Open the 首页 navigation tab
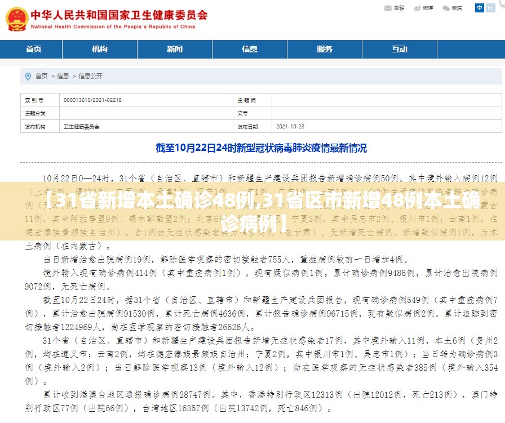 (33, 49)
